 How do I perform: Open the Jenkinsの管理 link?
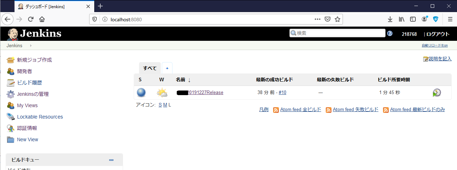point(33,94)
